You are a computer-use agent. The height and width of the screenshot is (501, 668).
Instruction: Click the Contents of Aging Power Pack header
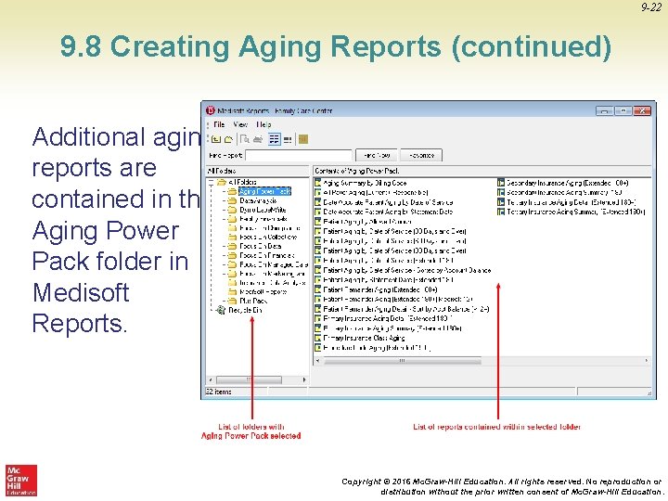coord(482,171)
